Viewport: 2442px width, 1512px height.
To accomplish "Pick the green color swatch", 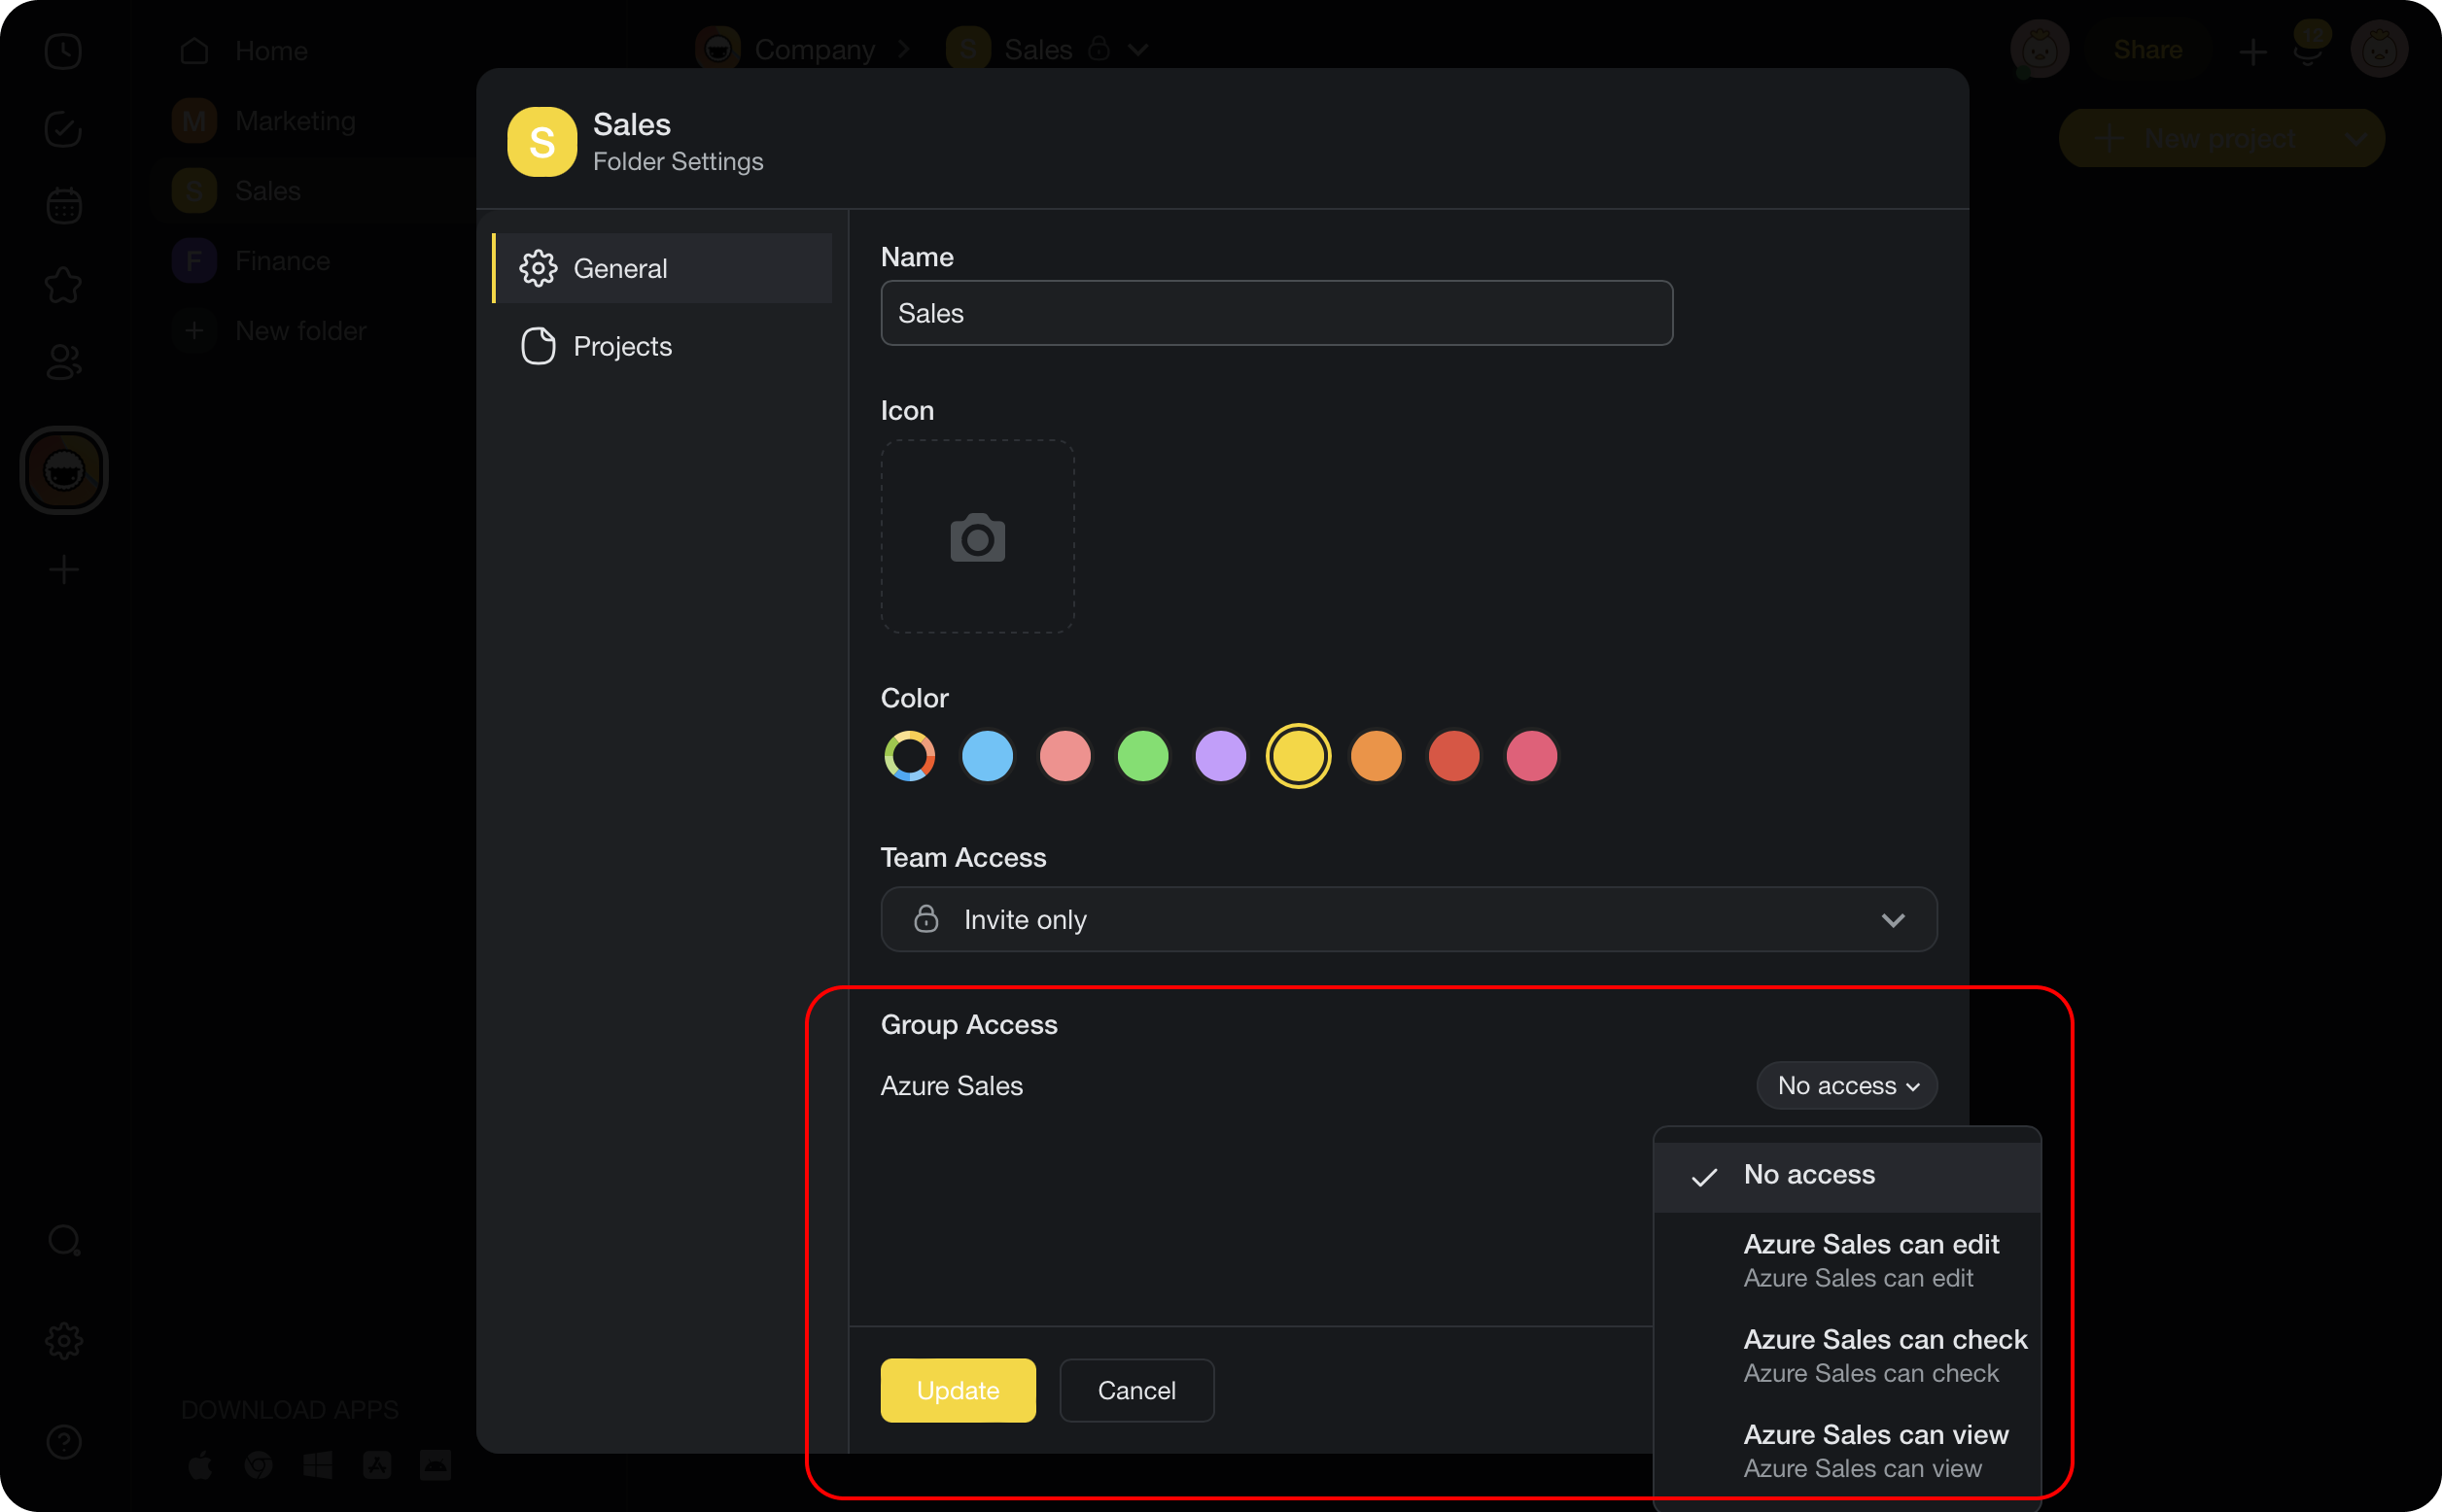I will [1141, 755].
